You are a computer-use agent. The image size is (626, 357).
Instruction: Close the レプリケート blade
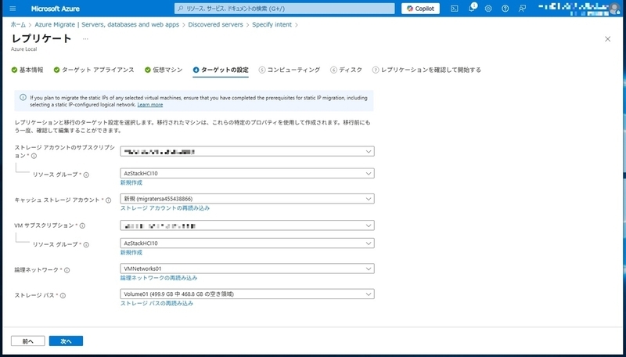[608, 38]
